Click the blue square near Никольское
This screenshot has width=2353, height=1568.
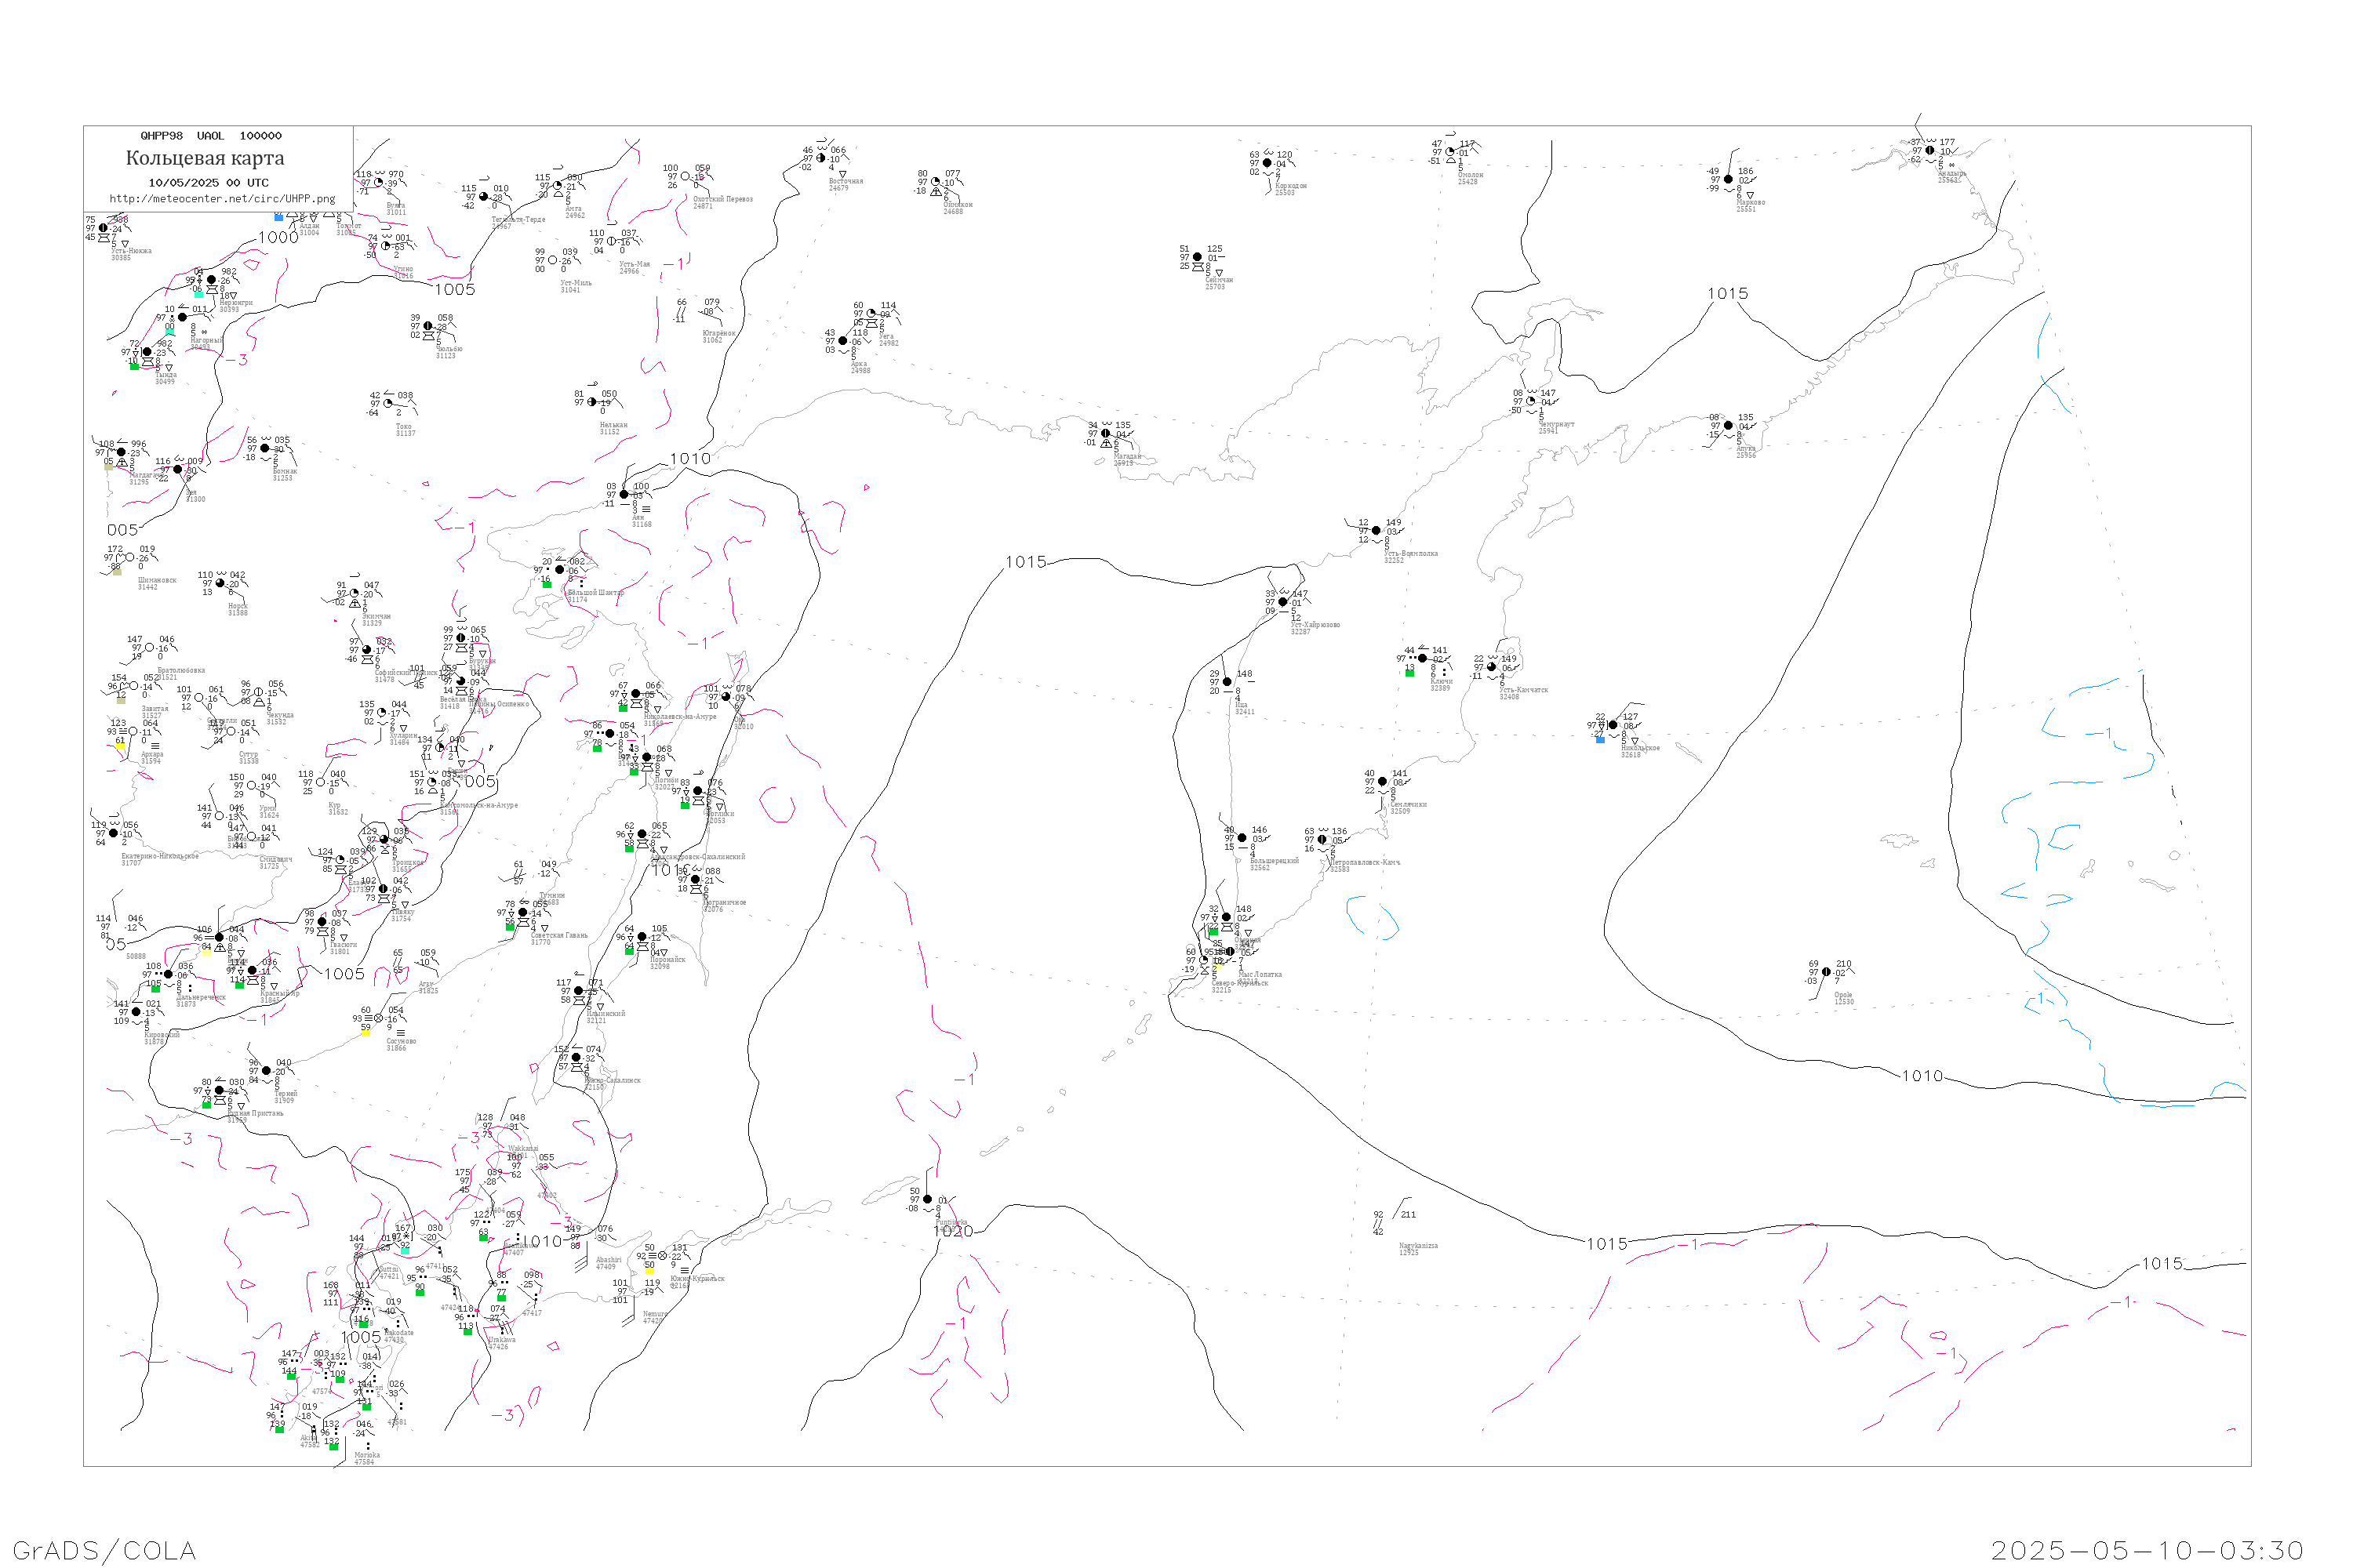[x=1600, y=739]
